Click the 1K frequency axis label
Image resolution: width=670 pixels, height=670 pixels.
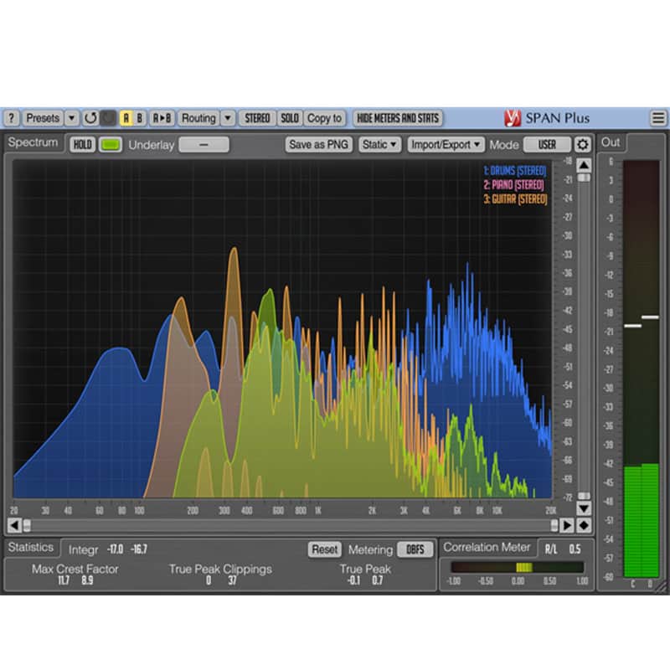coord(317,511)
